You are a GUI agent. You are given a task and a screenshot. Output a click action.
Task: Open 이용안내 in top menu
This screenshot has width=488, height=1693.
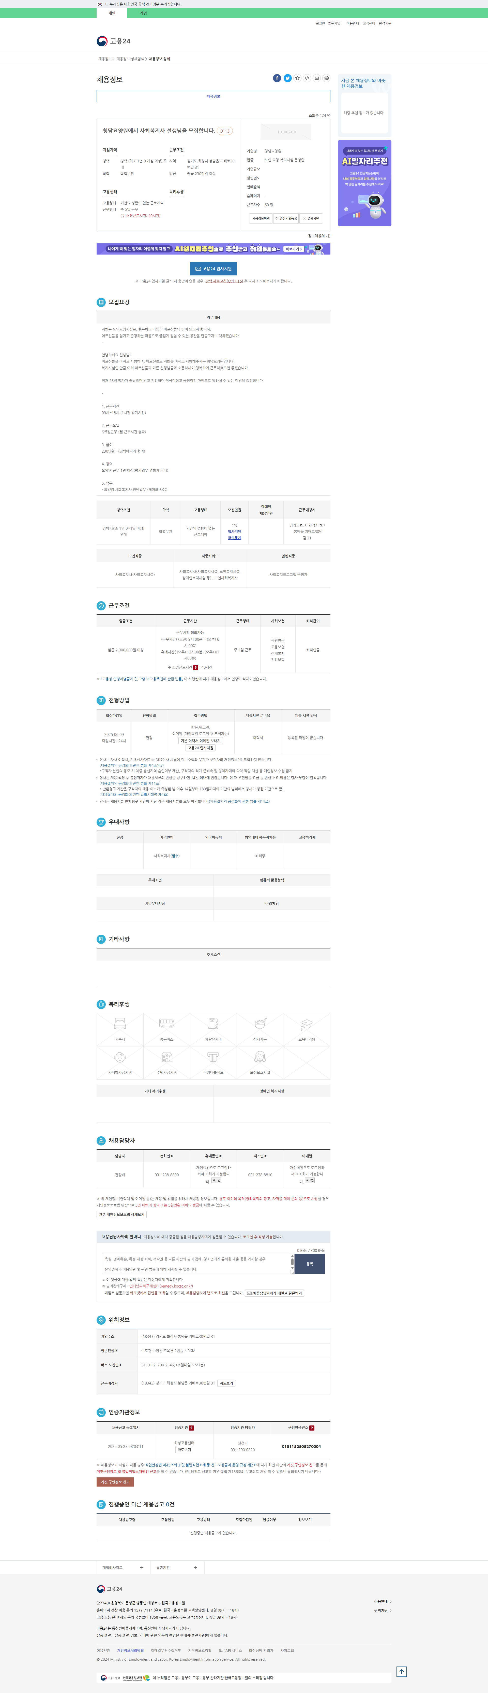[352, 23]
